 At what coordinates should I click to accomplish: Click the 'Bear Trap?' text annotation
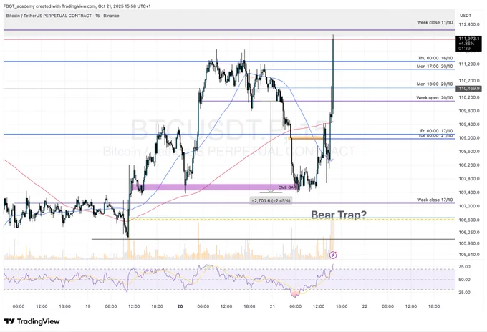coord(339,215)
